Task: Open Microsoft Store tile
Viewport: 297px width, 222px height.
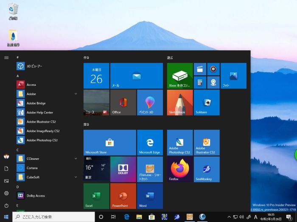Action: [x=109, y=143]
